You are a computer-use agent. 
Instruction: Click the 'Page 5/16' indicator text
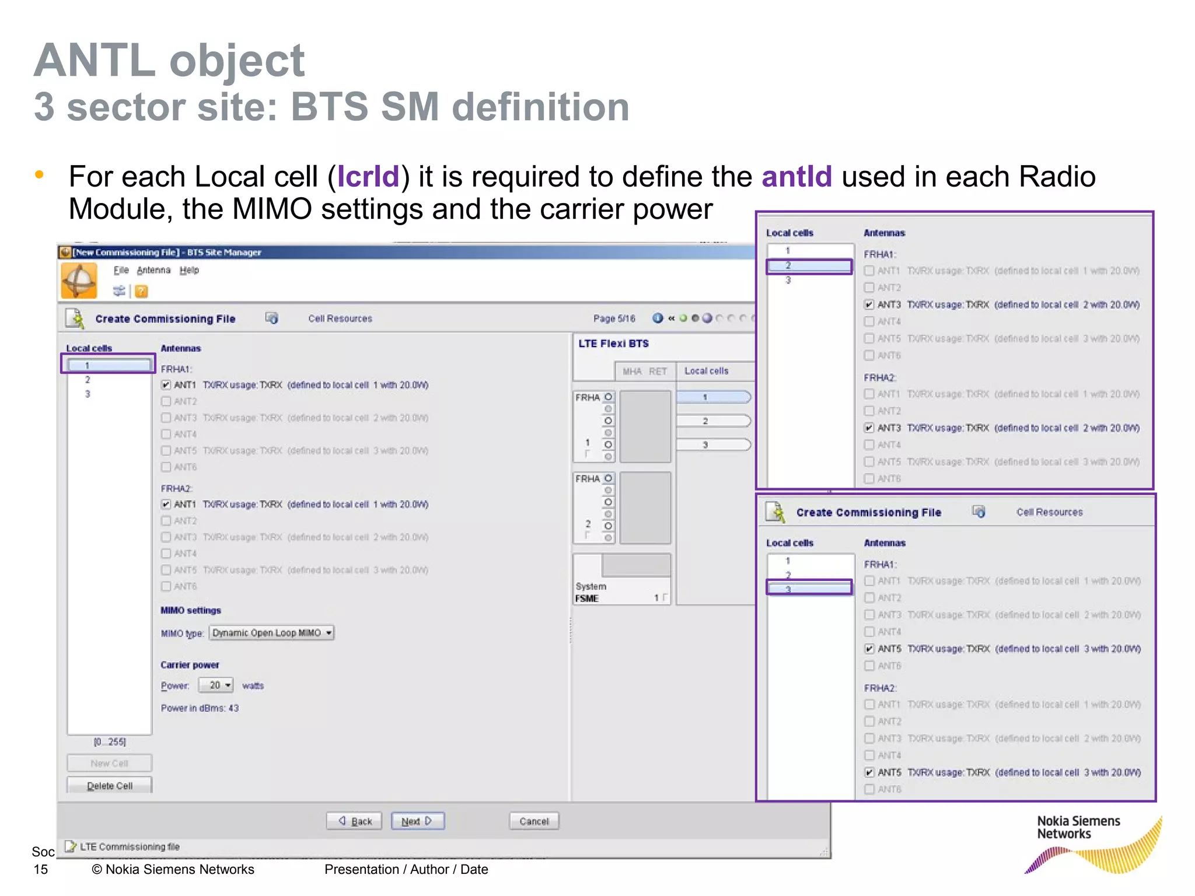tap(614, 318)
